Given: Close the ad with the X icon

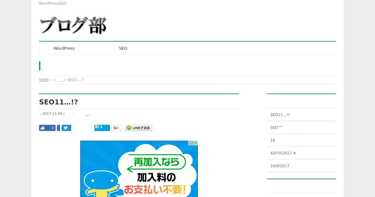Looking at the screenshot, I should coord(195,143).
